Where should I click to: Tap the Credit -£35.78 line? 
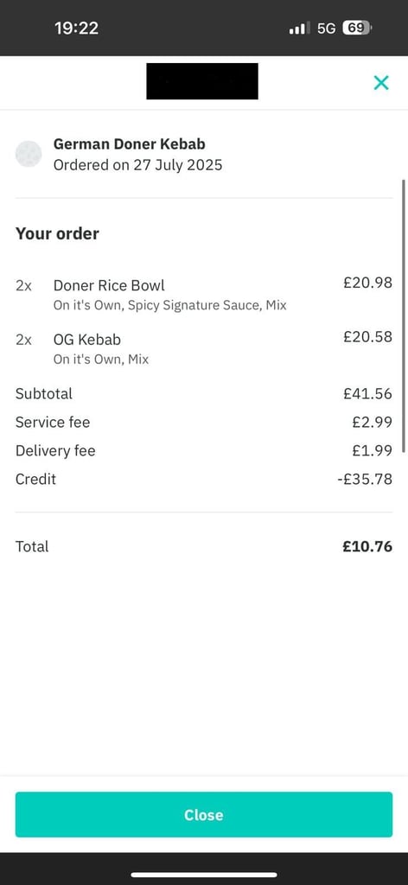pyautogui.click(x=204, y=479)
